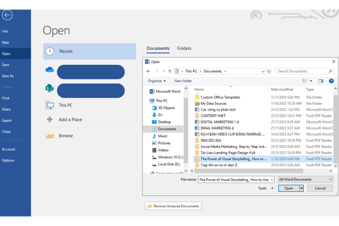The width and height of the screenshot is (339, 226).
Task: Toggle the preview pane icon
Action: coord(321,81)
